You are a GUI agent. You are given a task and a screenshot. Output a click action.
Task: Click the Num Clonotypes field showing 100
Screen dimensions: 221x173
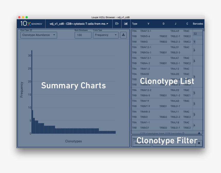(83, 35)
